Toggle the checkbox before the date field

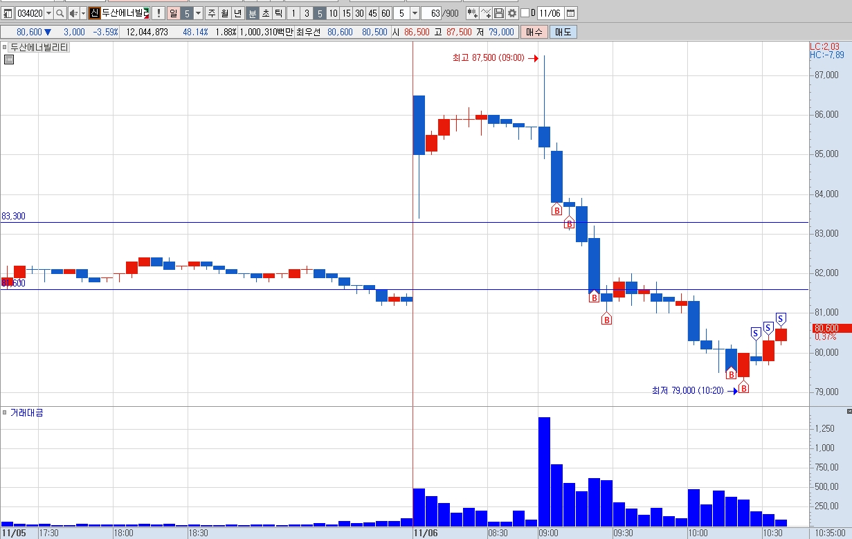[524, 13]
